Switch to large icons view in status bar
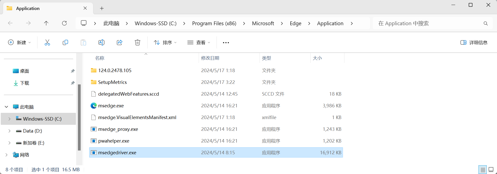 click(x=491, y=170)
